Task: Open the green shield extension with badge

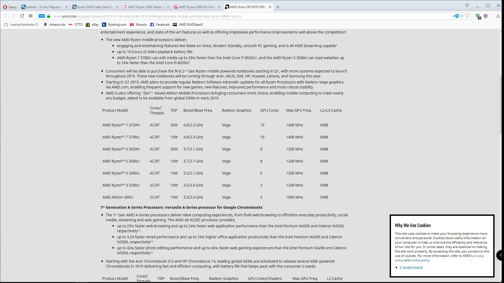Action: click(x=478, y=16)
